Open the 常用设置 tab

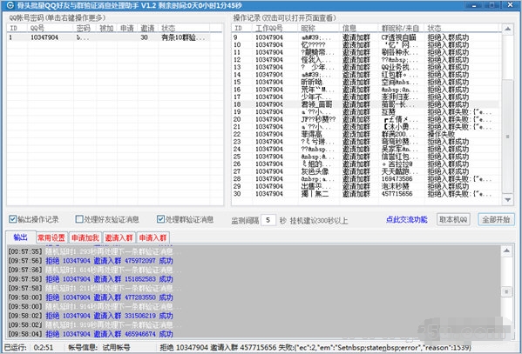coord(51,237)
